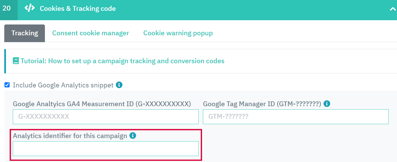This screenshot has width=397, height=162.
Task: Collapse the section with the top-right chevron
Action: click(x=392, y=9)
